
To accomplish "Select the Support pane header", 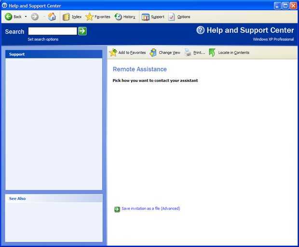I will click(x=54, y=54).
